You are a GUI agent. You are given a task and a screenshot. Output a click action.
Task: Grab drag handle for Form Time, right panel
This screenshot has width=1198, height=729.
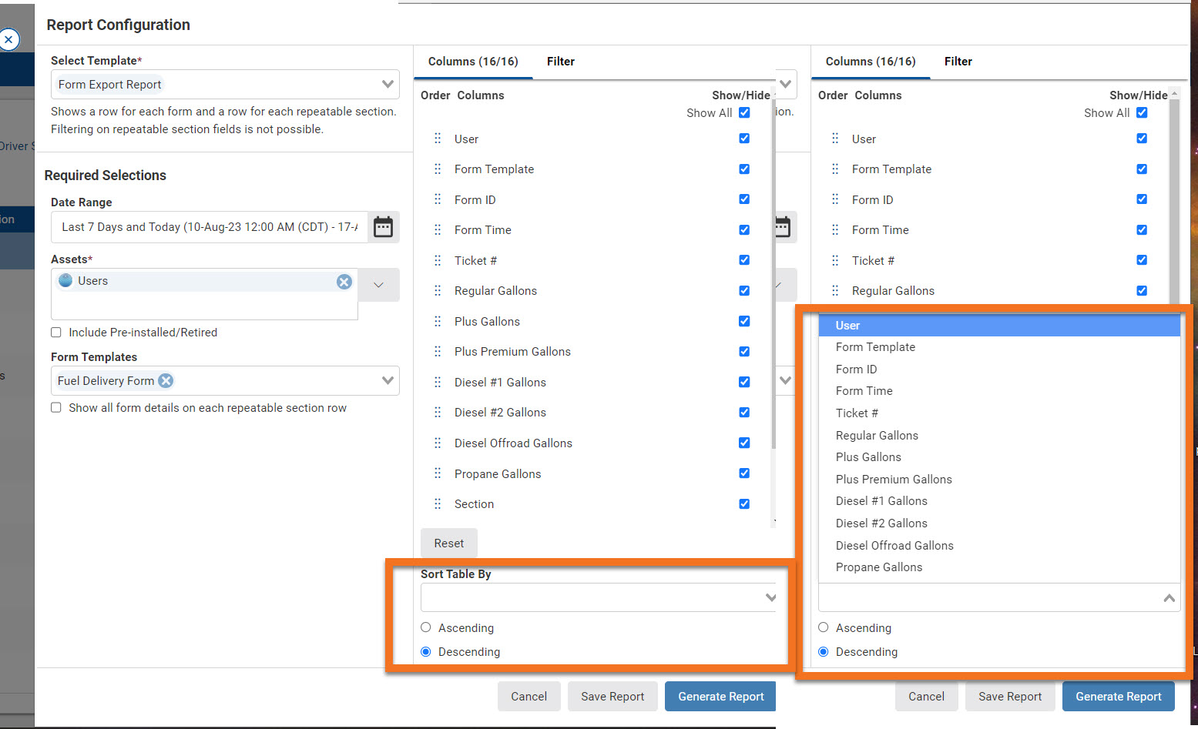(x=835, y=229)
